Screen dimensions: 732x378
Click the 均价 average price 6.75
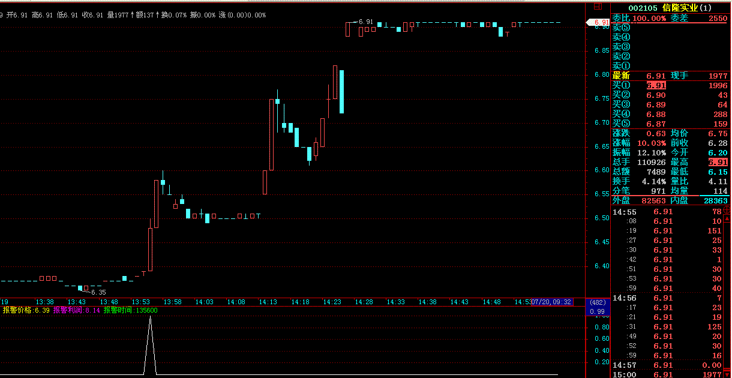(718, 133)
